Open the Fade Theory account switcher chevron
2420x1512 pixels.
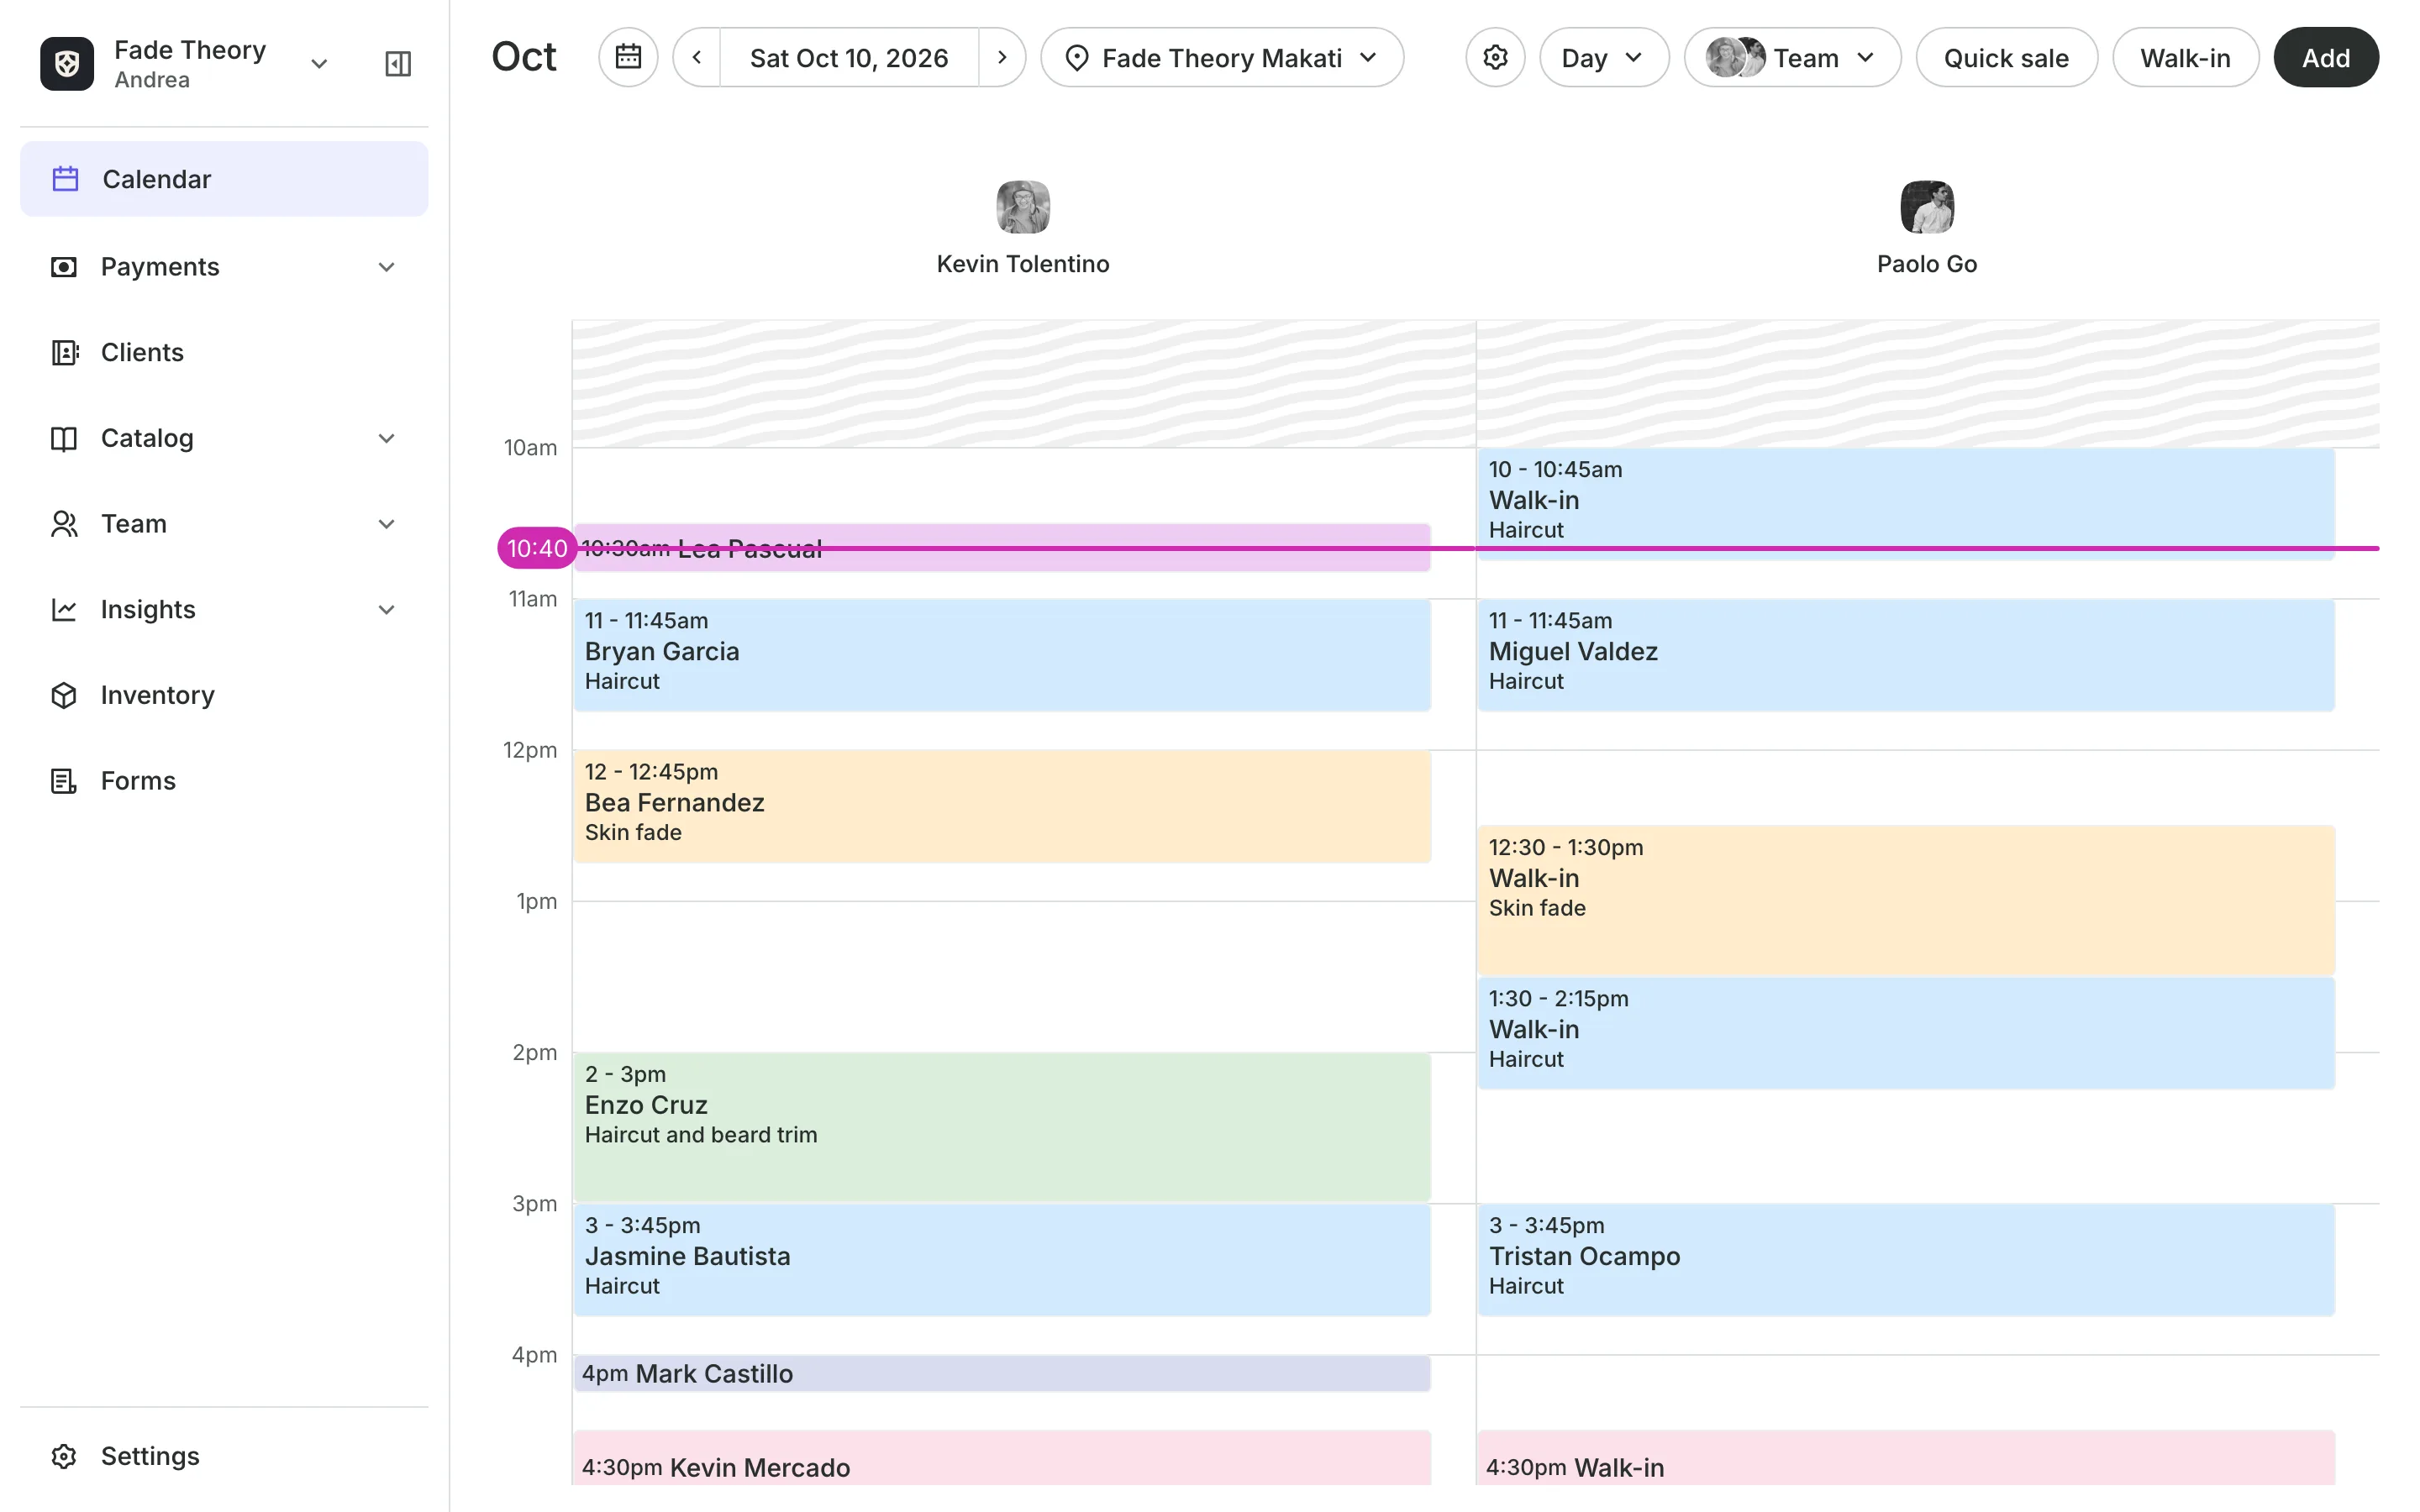[319, 64]
